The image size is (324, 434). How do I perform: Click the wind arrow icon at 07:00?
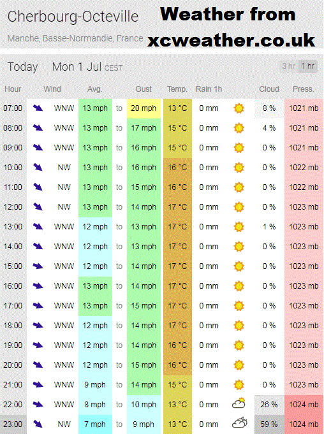pyautogui.click(x=38, y=108)
